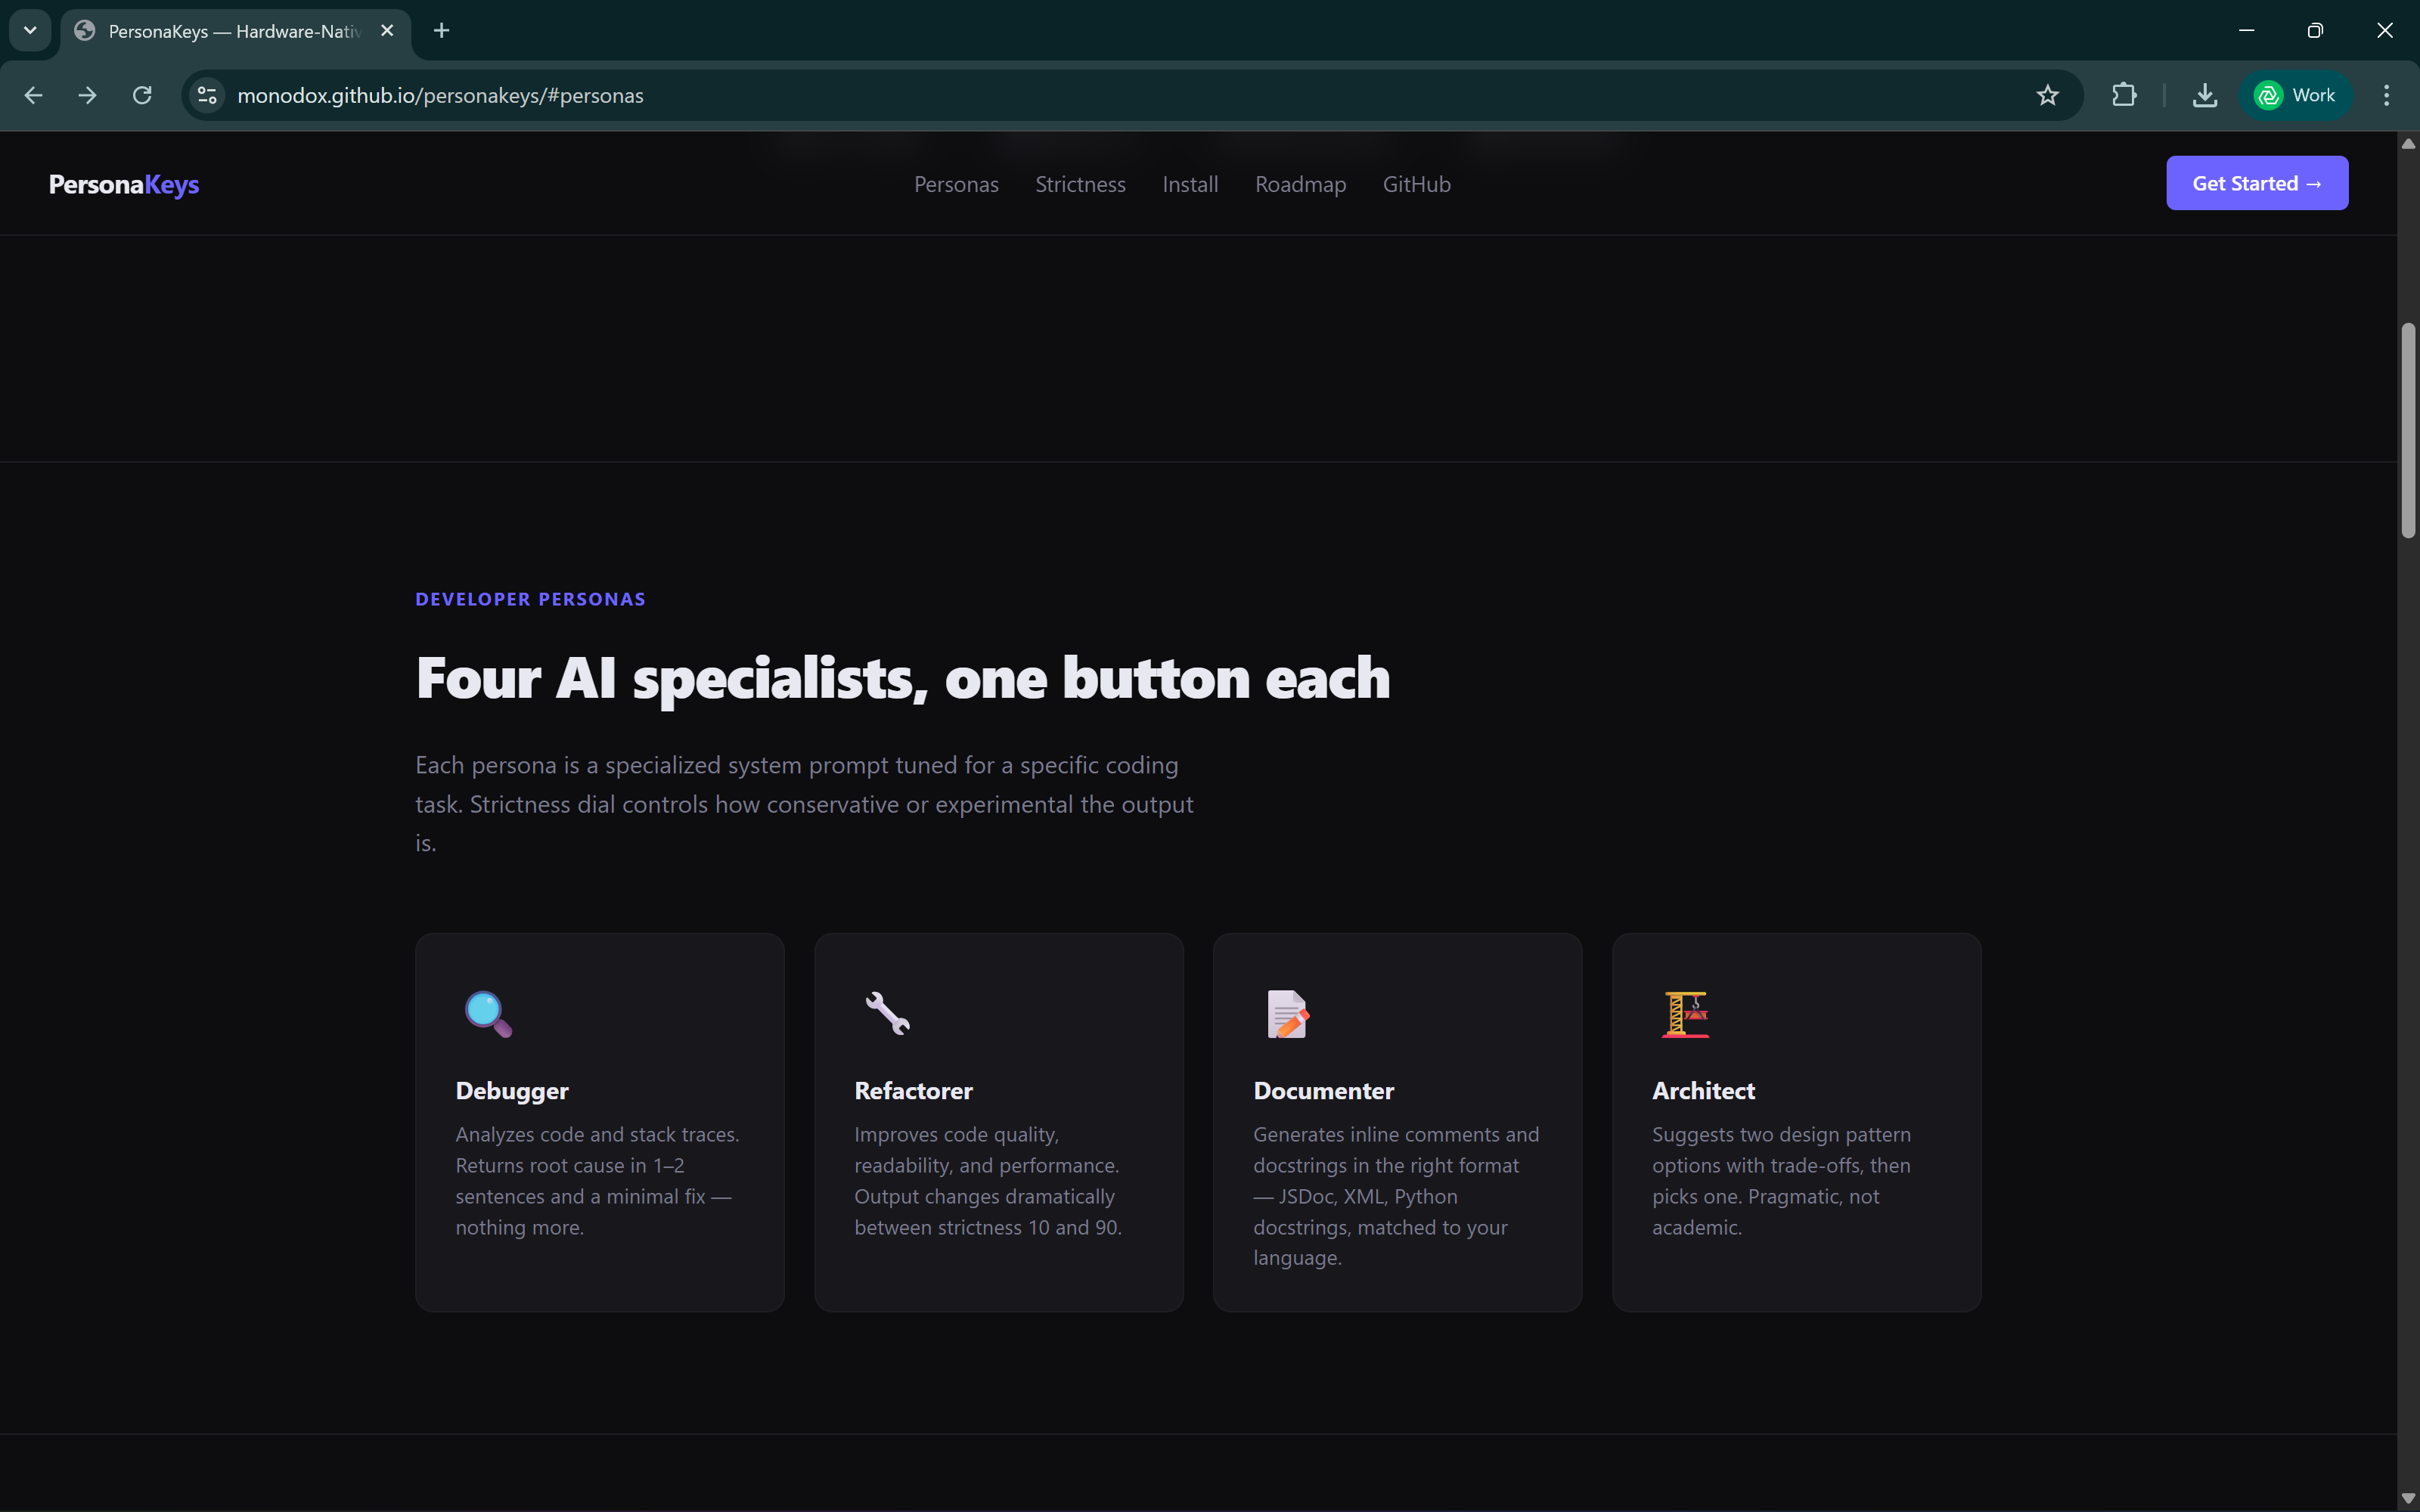Click the Get Started button
Image resolution: width=2420 pixels, height=1512 pixels.
(2256, 183)
